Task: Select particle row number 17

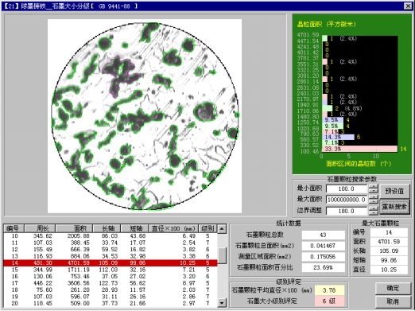Action: 111,283
